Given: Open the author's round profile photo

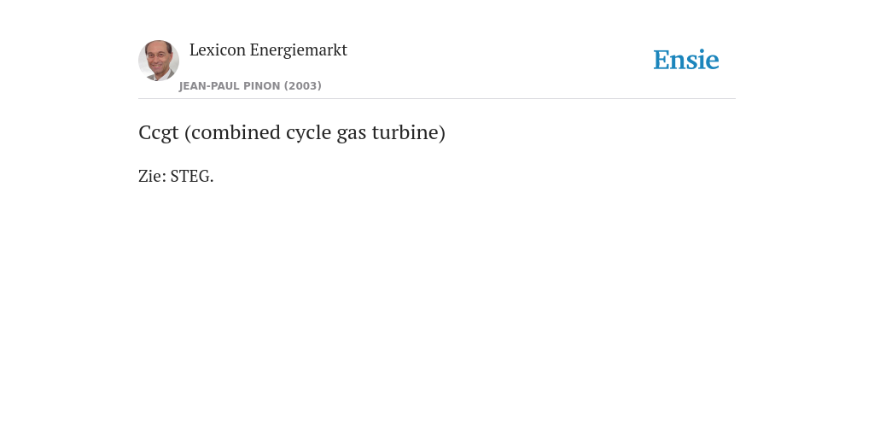Looking at the screenshot, I should click(x=159, y=61).
